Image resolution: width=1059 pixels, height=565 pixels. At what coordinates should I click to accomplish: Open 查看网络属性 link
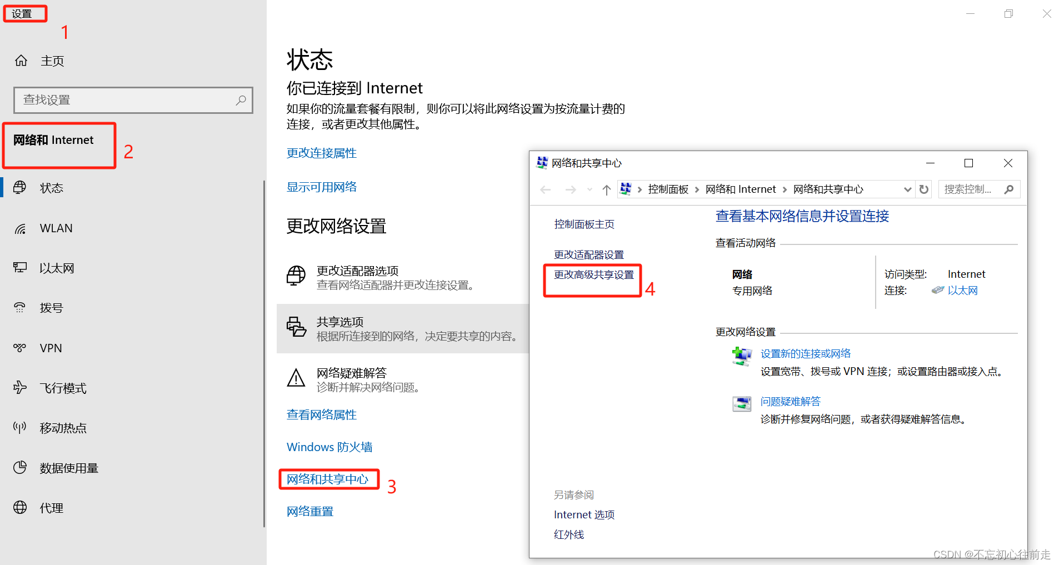(x=322, y=415)
